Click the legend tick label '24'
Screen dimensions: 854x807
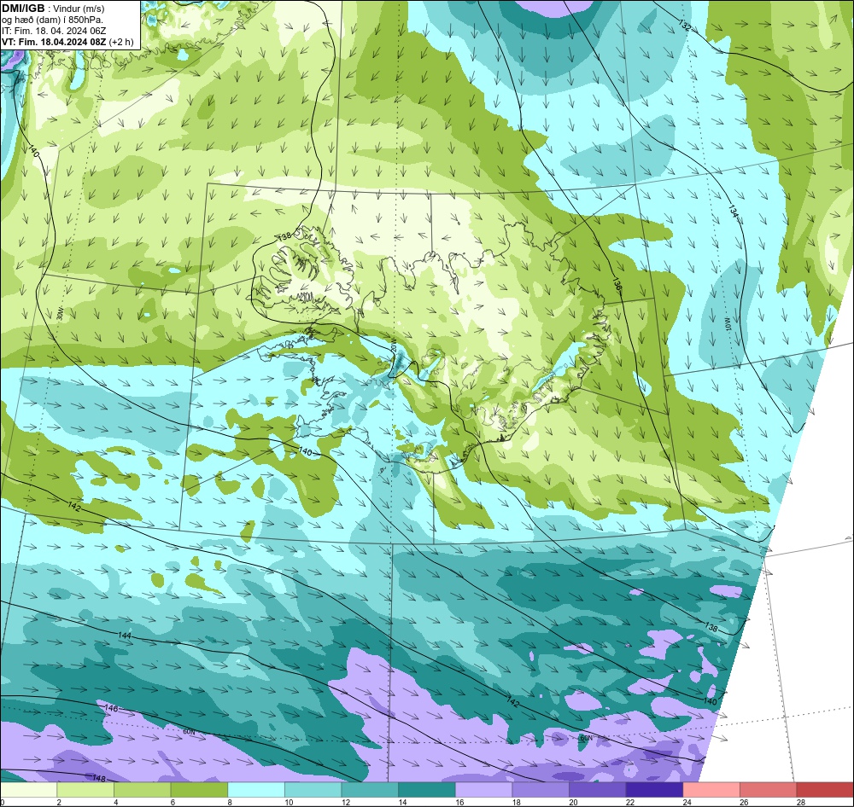click(687, 802)
